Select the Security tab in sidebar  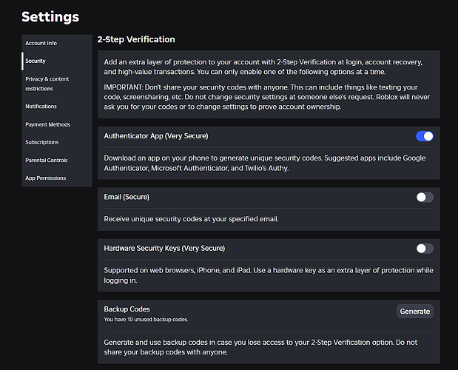pos(36,61)
